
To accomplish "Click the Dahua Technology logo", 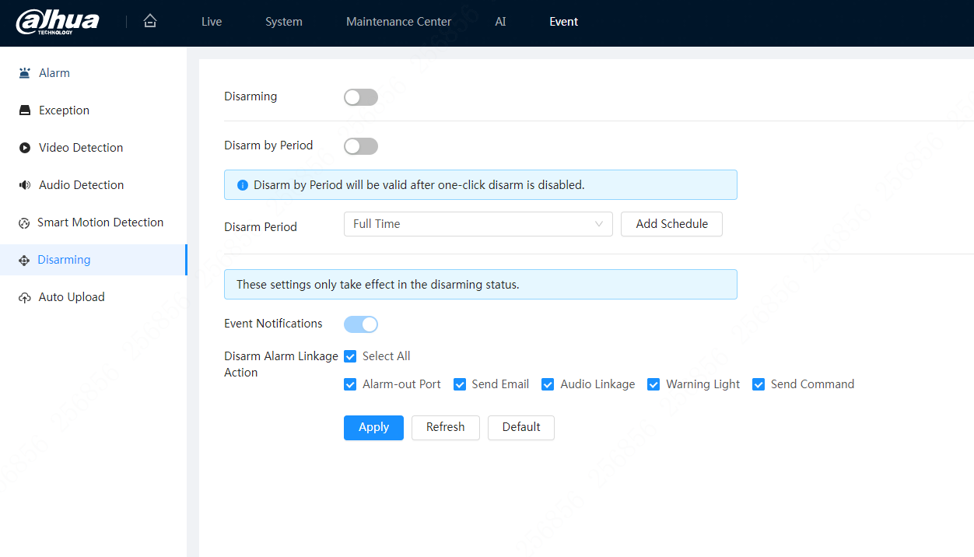I will pyautogui.click(x=58, y=22).
